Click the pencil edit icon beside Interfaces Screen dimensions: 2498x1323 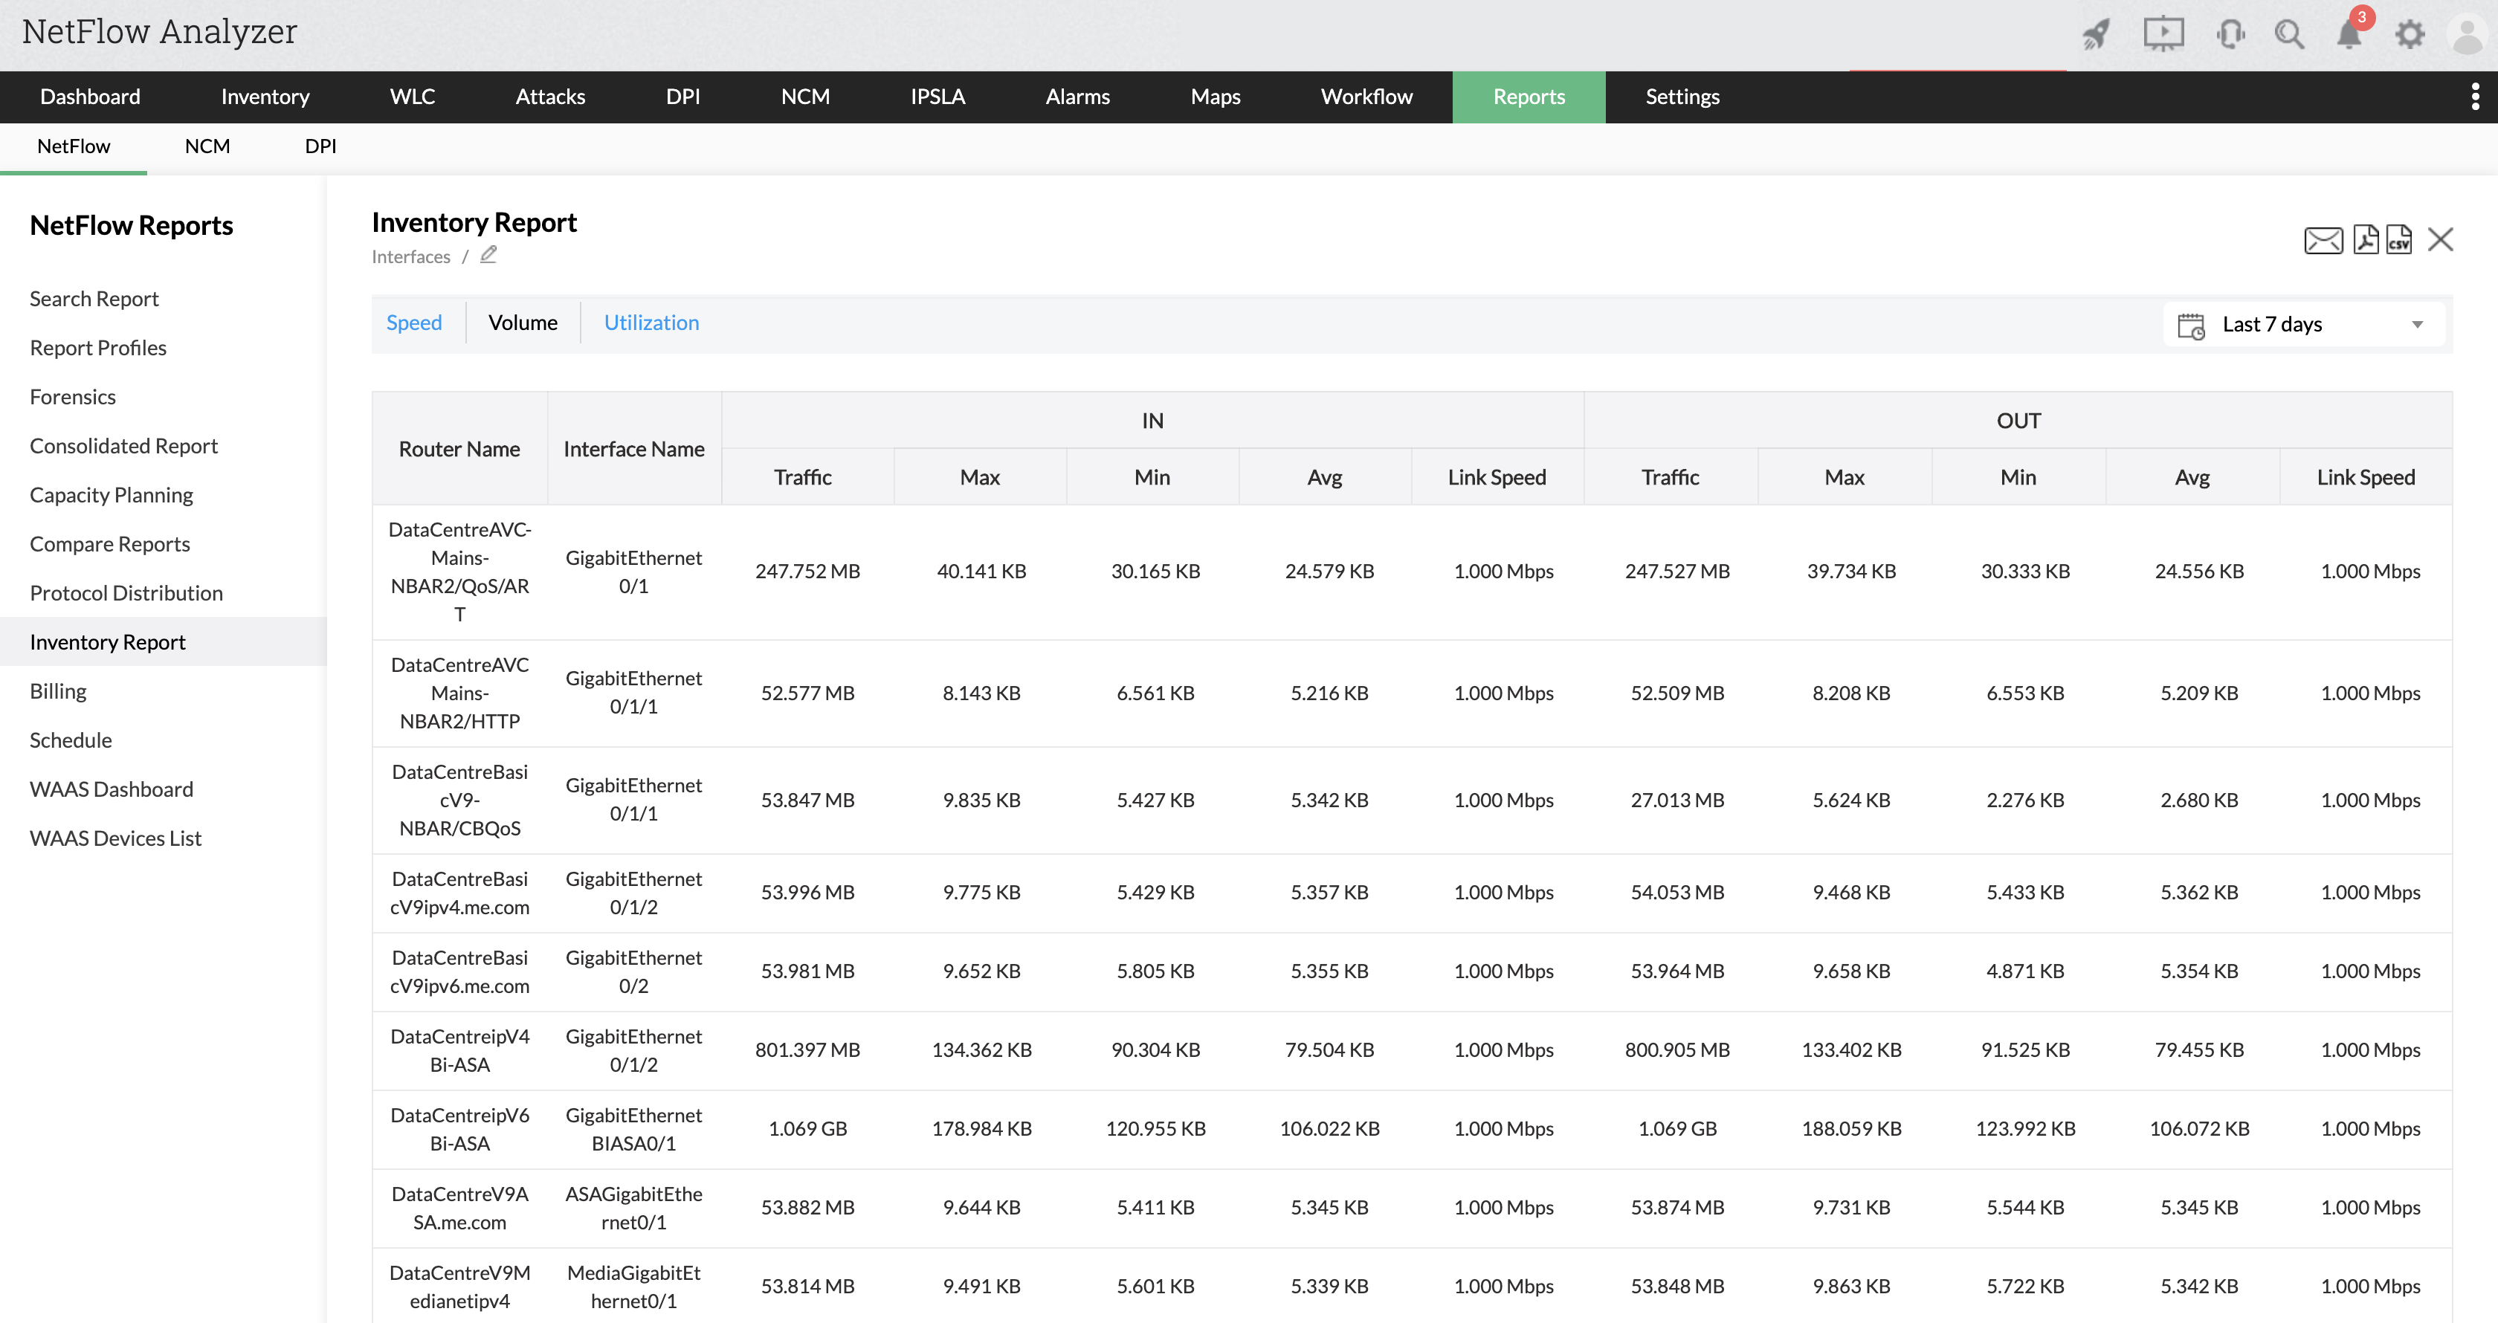(488, 255)
